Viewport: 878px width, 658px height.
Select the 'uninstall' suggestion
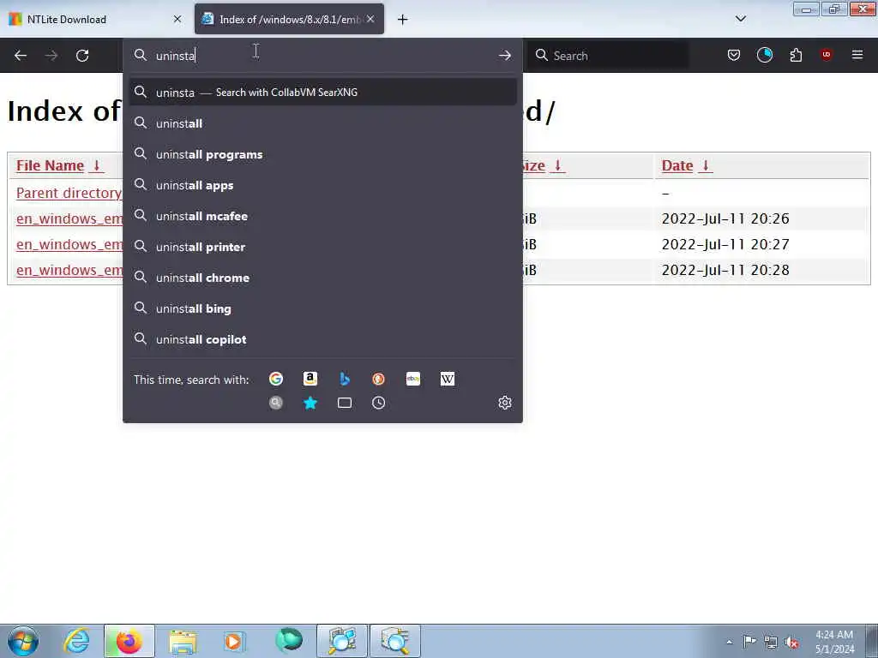tap(322, 123)
